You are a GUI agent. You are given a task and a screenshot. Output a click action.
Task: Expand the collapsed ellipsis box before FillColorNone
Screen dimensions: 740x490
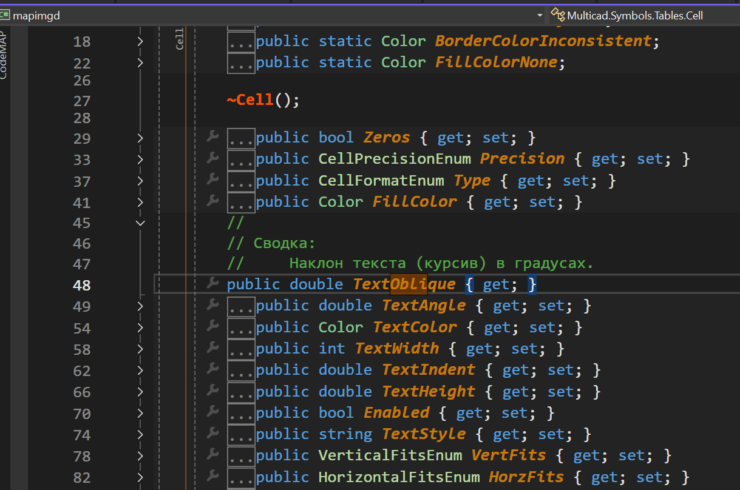241,62
